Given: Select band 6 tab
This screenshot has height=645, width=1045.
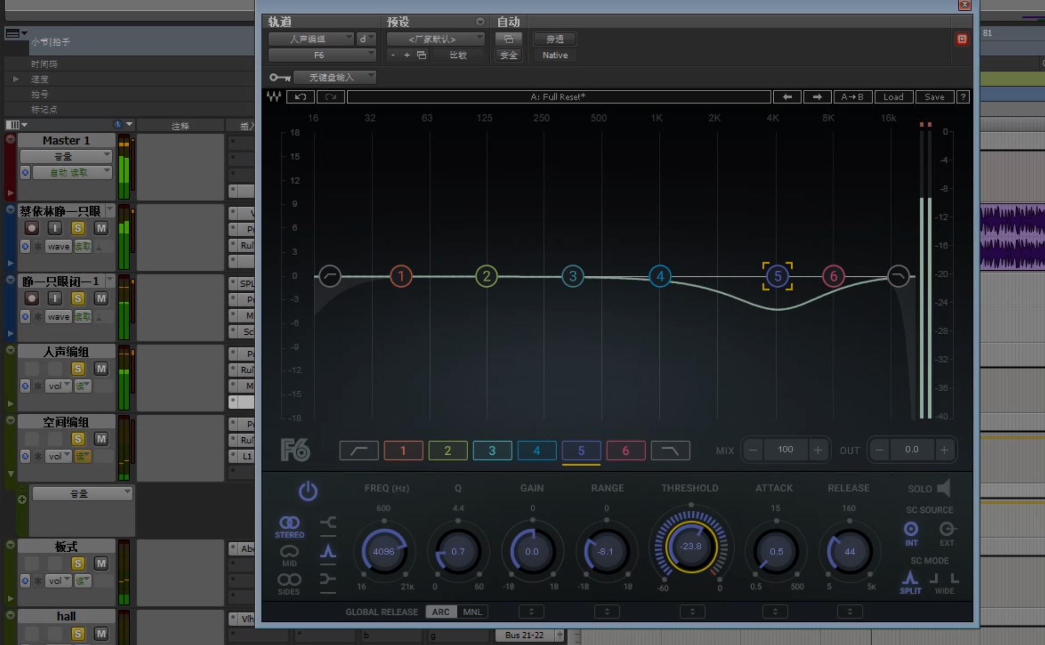Looking at the screenshot, I should click(x=626, y=451).
